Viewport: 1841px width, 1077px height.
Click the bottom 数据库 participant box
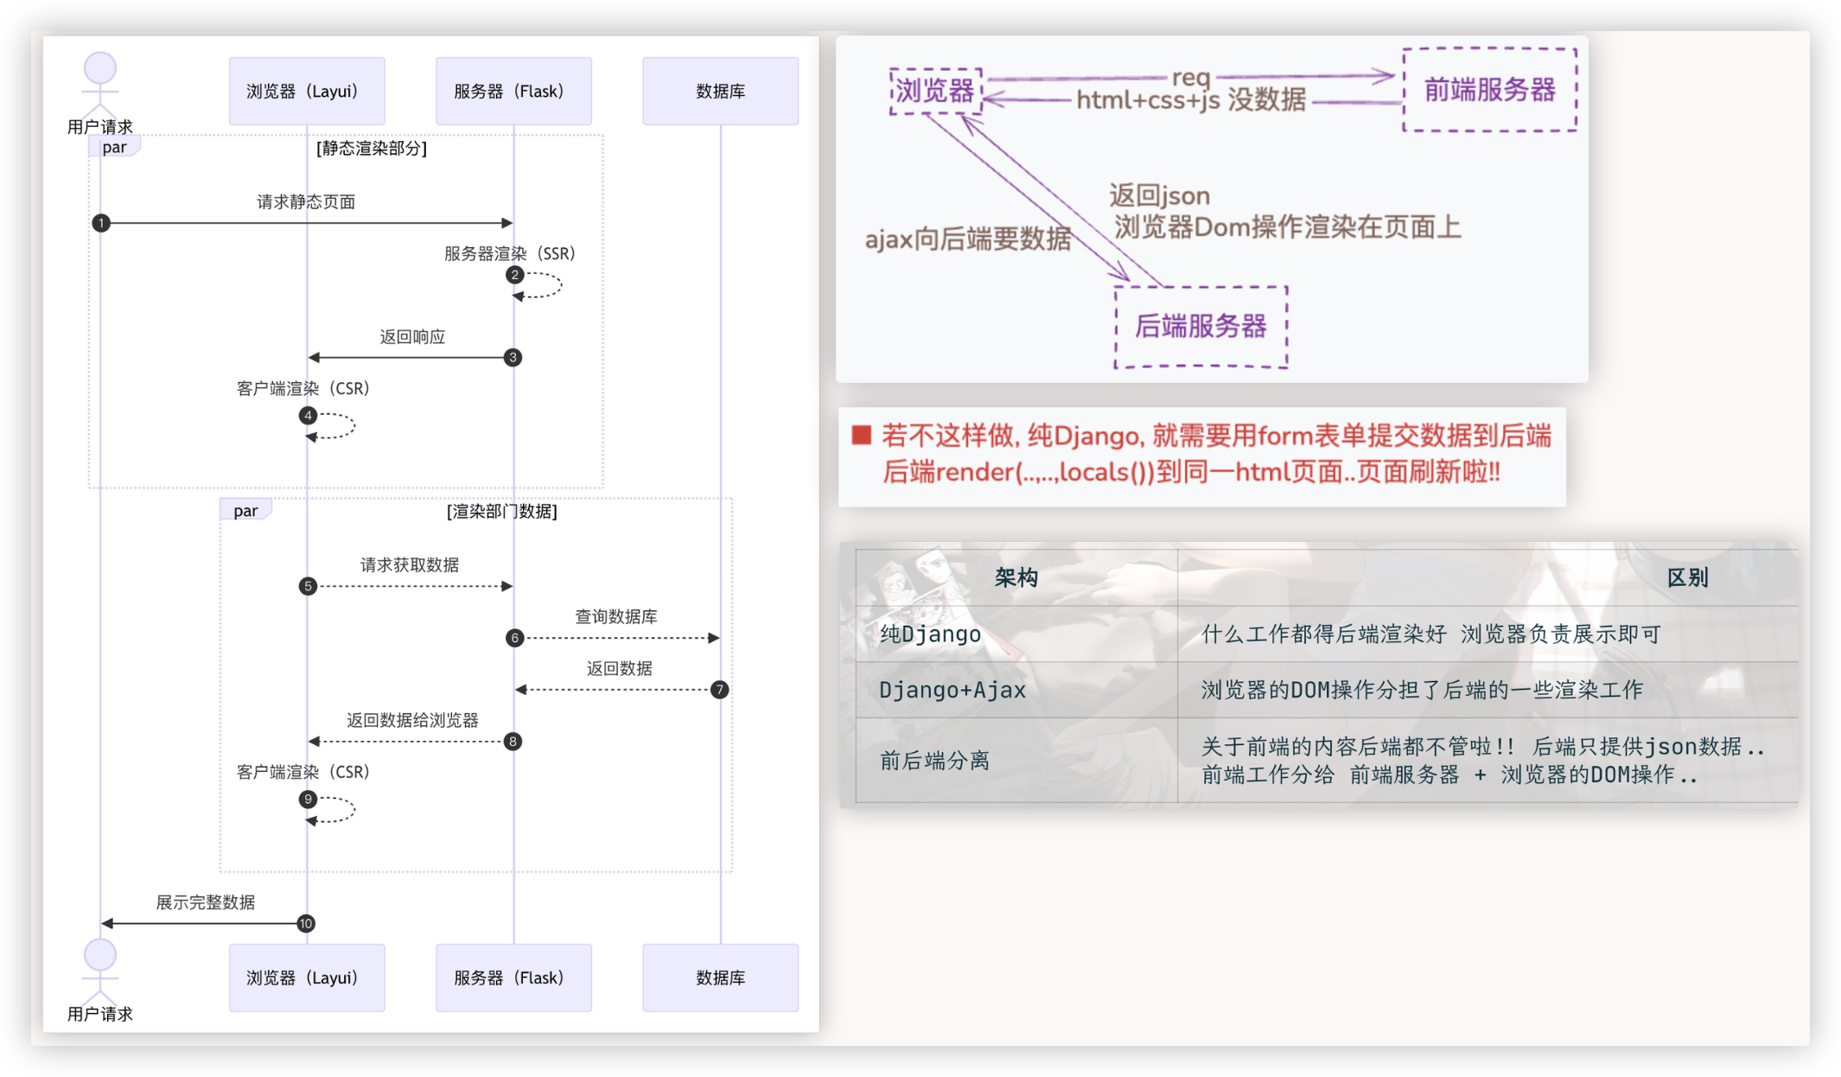pos(720,978)
